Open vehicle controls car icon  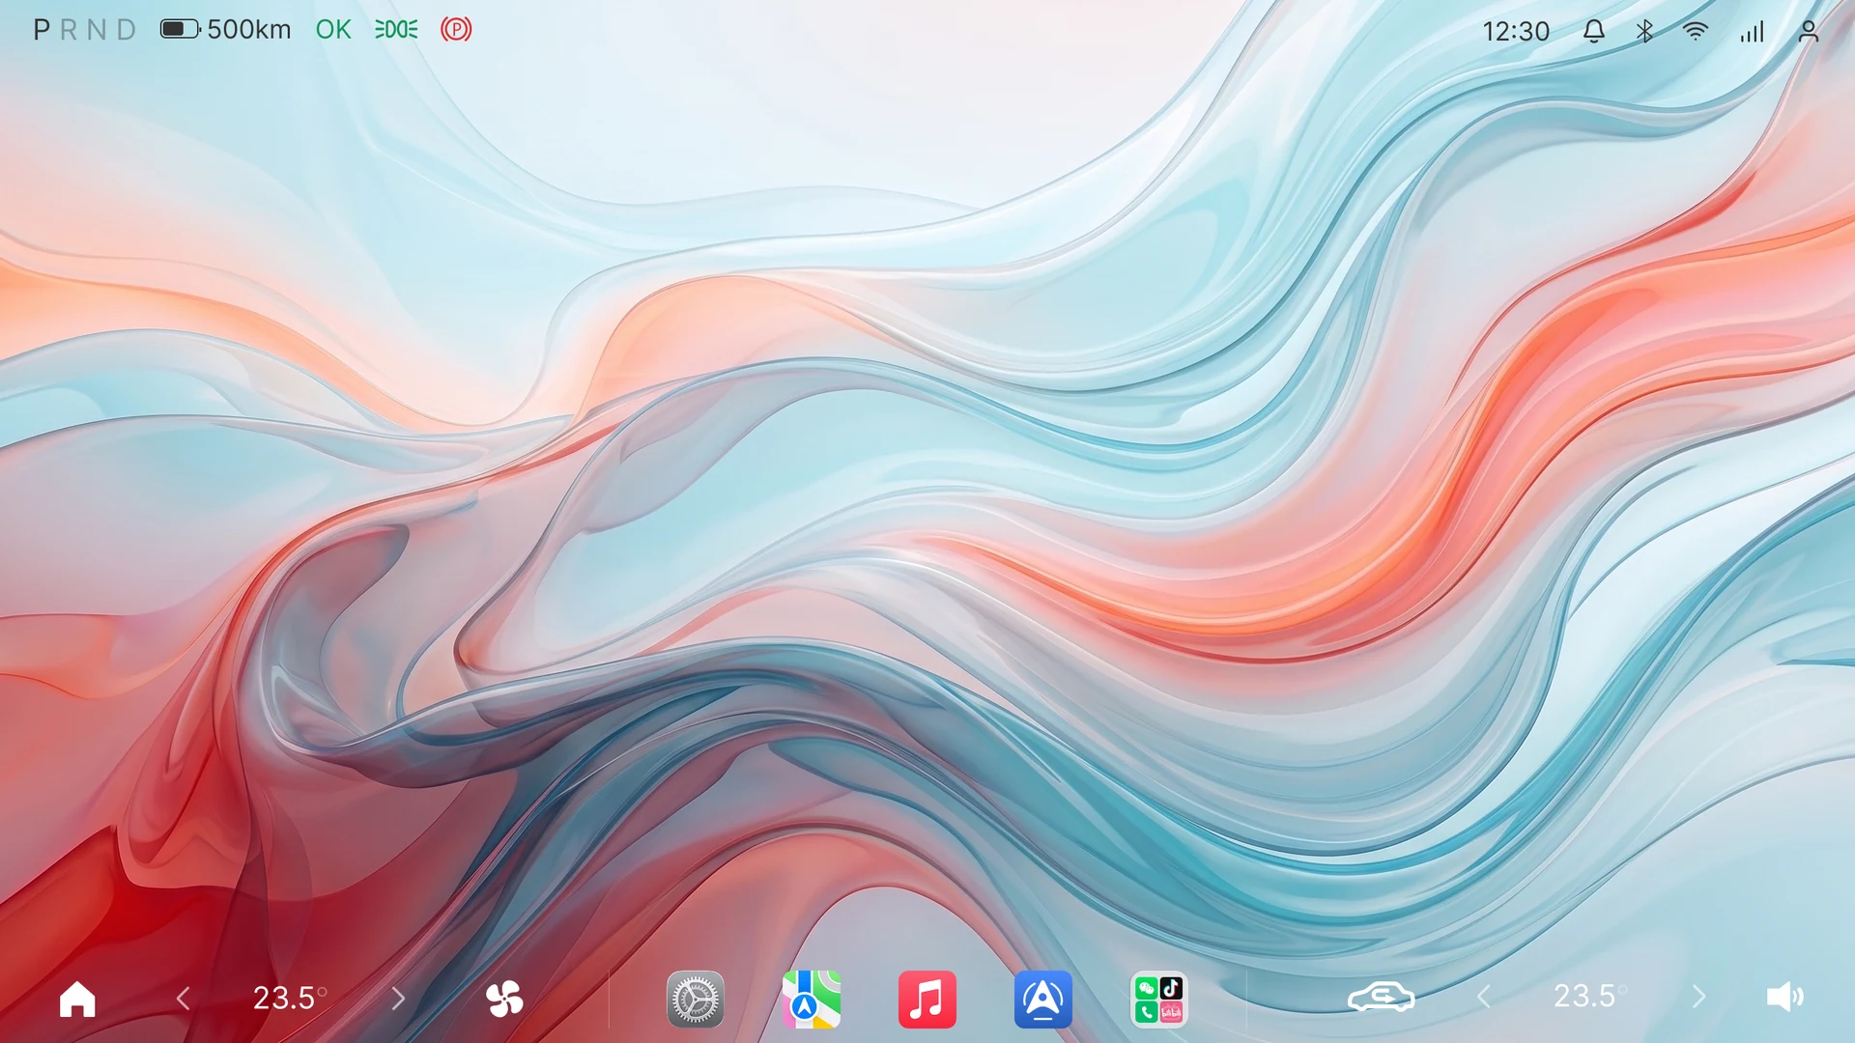click(x=1382, y=997)
